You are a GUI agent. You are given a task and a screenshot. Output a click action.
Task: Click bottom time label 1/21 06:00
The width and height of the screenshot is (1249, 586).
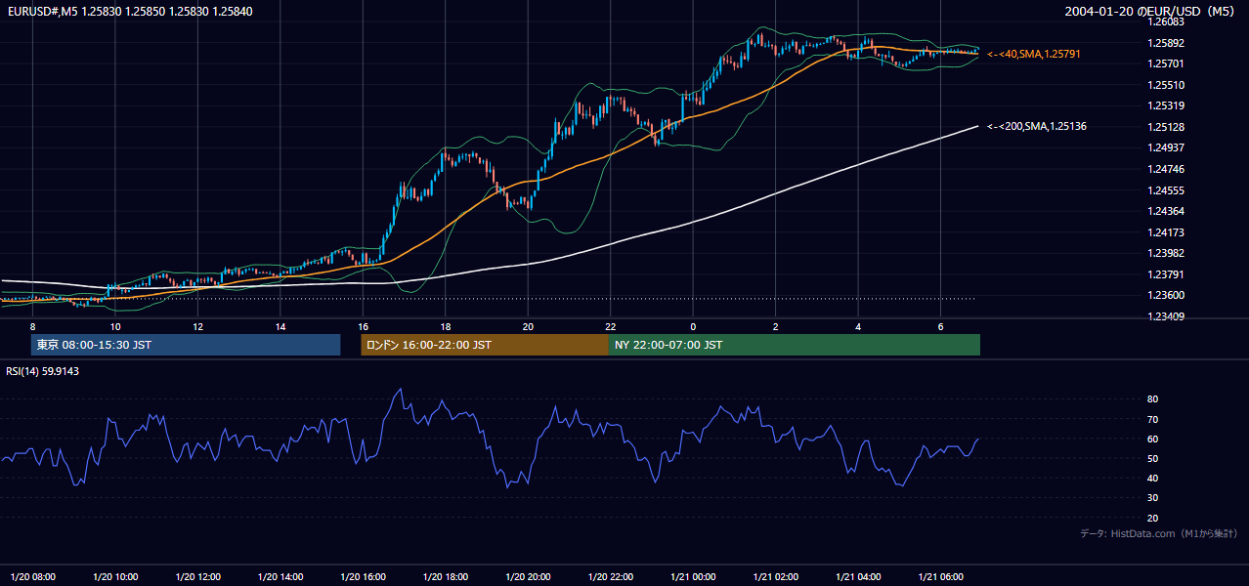pyautogui.click(x=940, y=577)
